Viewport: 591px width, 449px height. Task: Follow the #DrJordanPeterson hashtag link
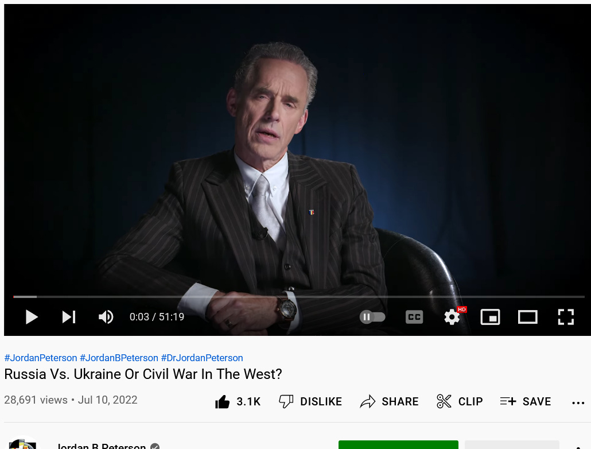[x=202, y=358]
